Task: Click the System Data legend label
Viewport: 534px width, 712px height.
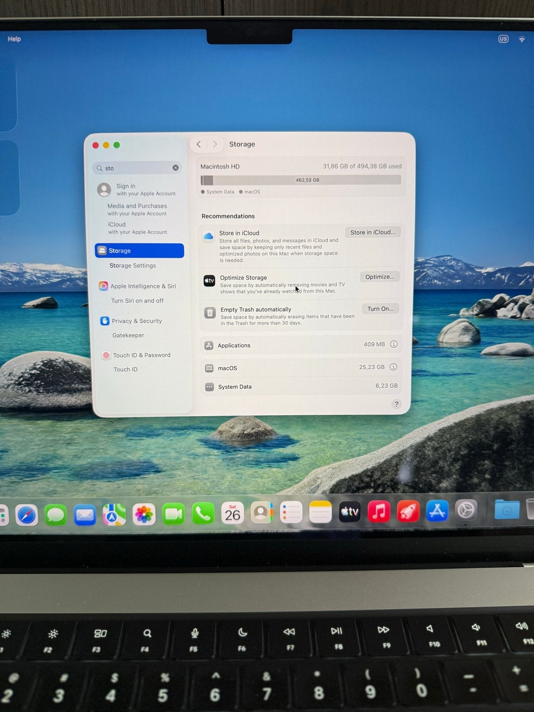Action: [x=220, y=192]
